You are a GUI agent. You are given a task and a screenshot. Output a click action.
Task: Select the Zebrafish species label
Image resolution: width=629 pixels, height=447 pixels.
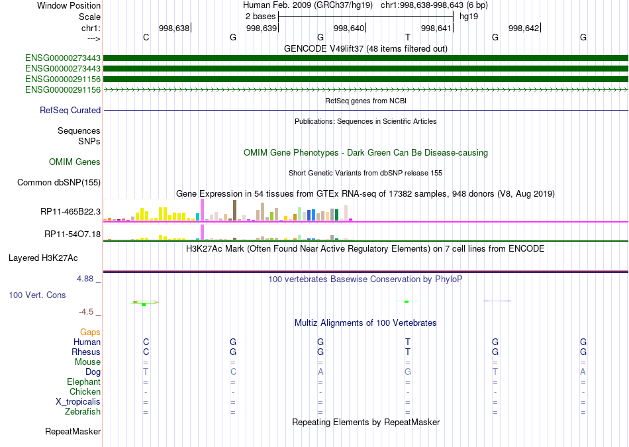click(x=83, y=411)
